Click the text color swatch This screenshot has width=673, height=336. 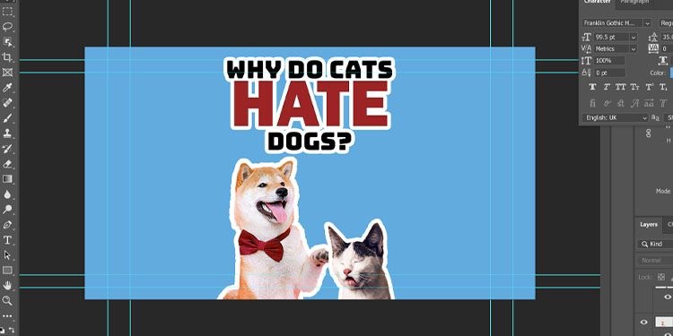671,73
